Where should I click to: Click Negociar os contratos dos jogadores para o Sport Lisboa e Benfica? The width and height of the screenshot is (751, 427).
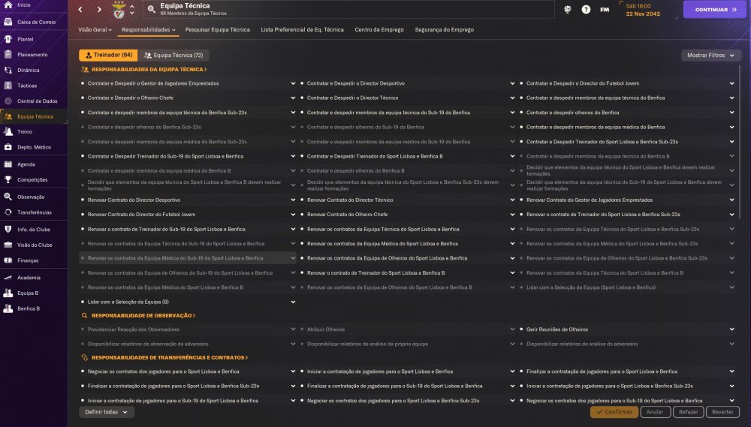163,371
